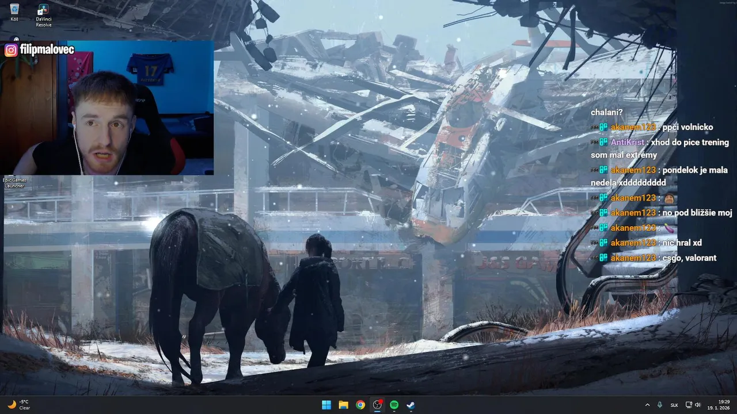Screen dimensions: 737x414
Task: Switch to OBS Studio in the taskbar
Action: click(377, 405)
